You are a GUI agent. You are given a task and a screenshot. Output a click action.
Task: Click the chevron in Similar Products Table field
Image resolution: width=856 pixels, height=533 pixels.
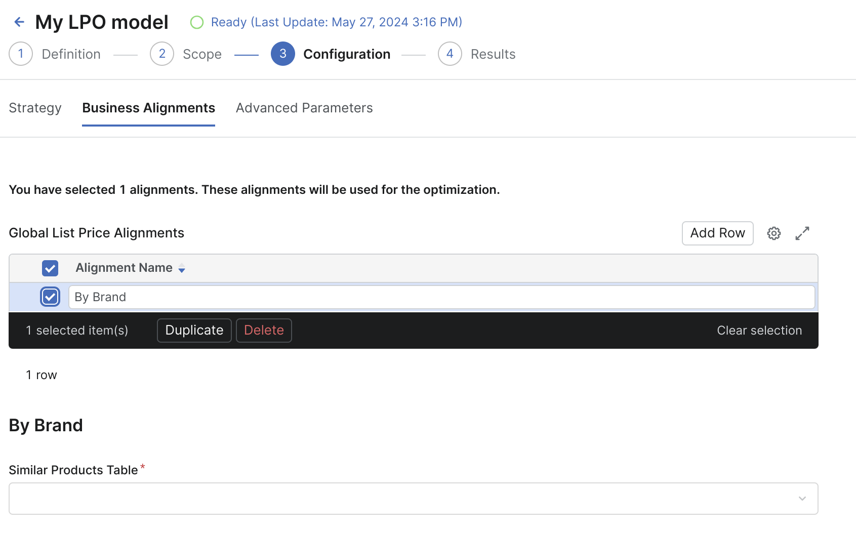pyautogui.click(x=802, y=499)
